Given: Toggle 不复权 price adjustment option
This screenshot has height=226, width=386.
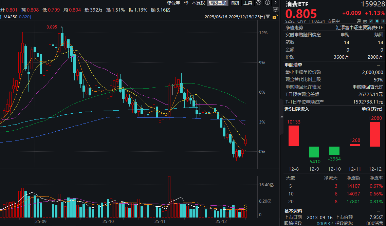Looking at the screenshot, I should pyautogui.click(x=198, y=3).
